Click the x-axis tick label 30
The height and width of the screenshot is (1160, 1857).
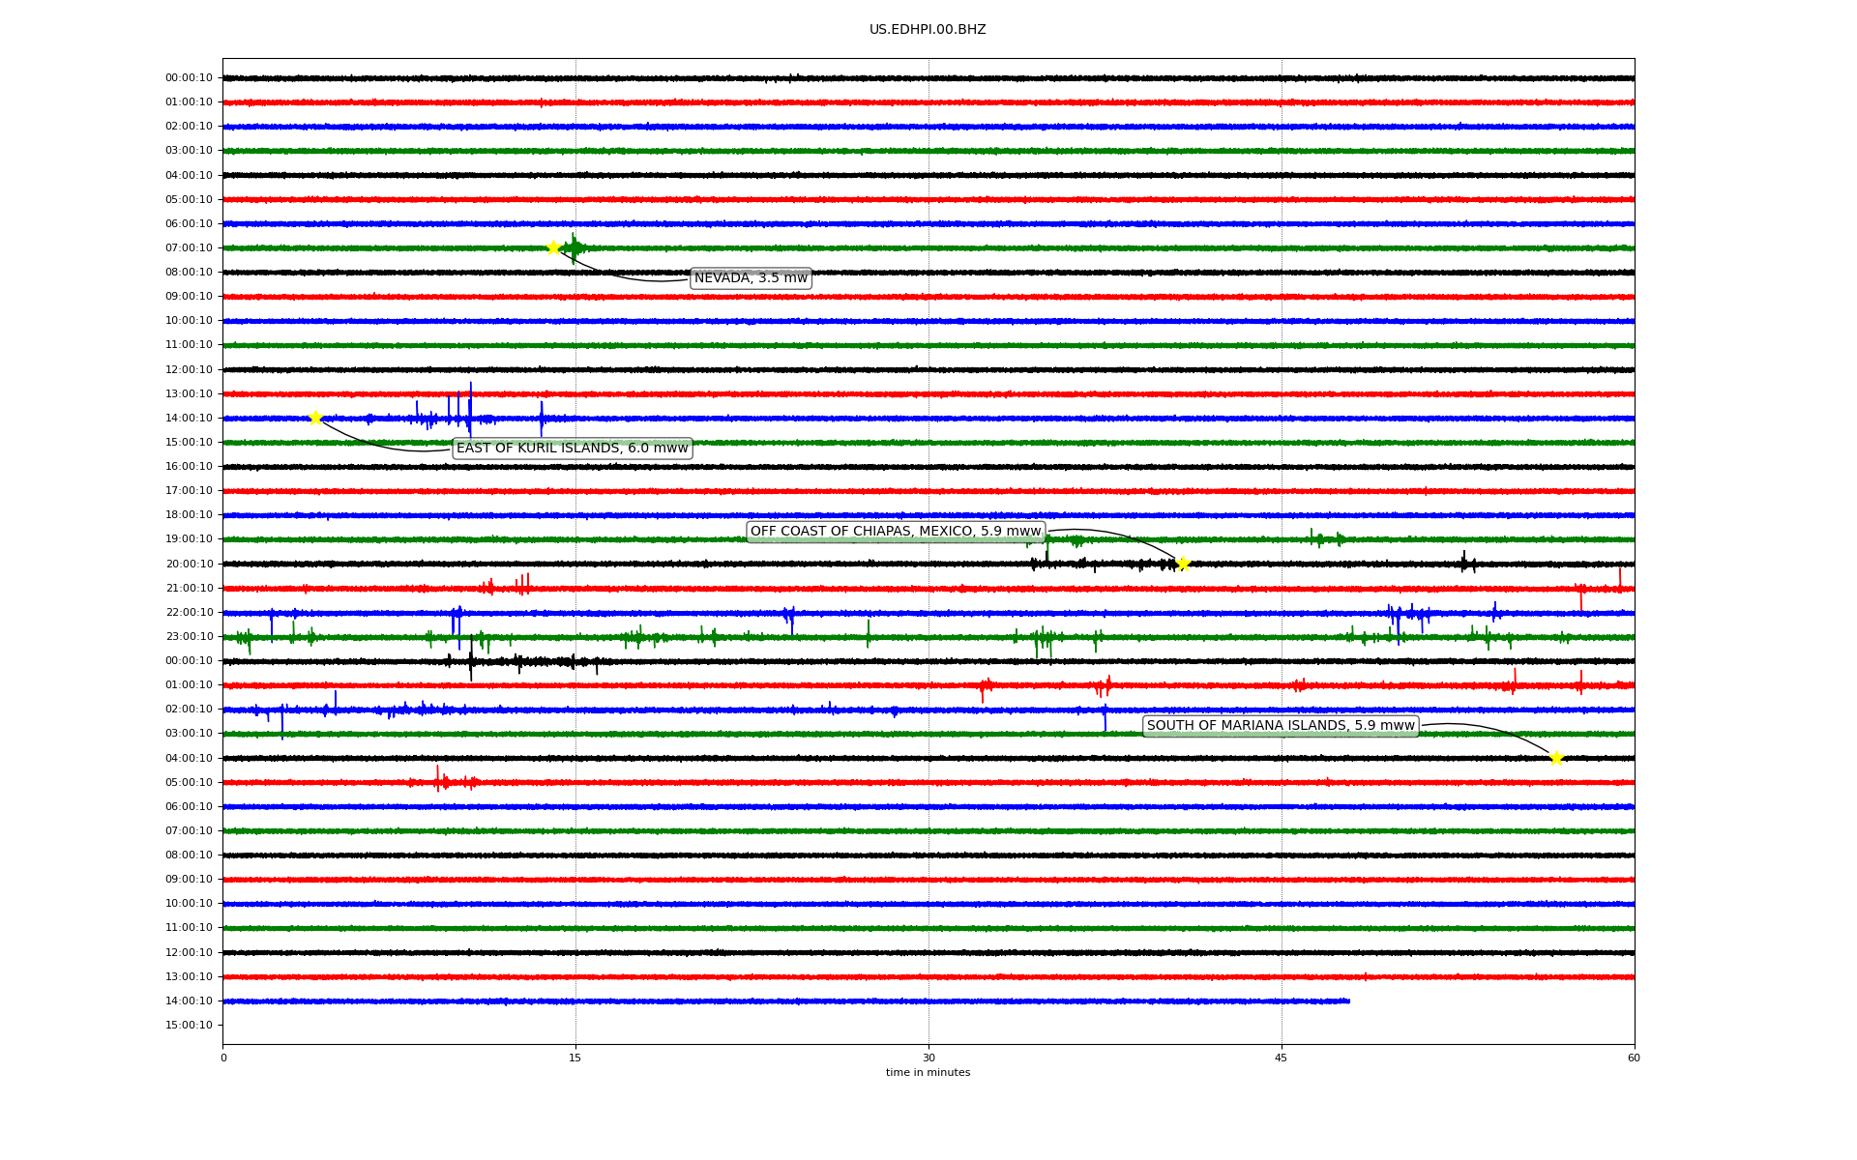click(928, 1058)
